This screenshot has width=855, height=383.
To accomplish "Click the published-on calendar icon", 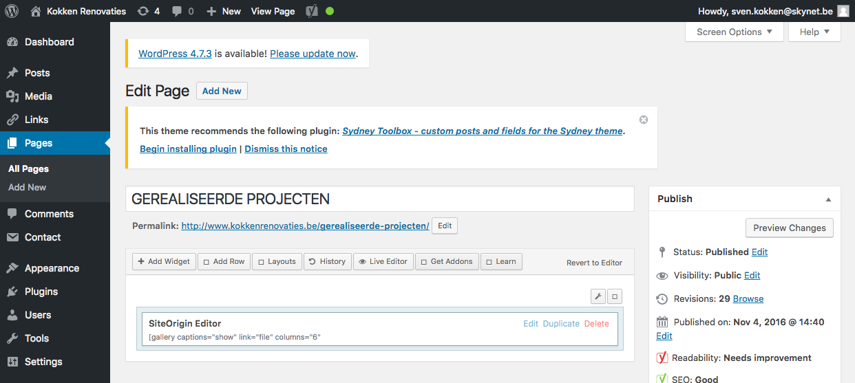I will click(662, 322).
